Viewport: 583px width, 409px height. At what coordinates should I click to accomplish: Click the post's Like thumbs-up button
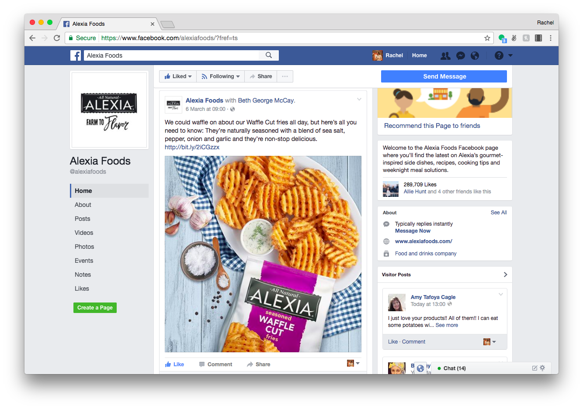tap(174, 364)
